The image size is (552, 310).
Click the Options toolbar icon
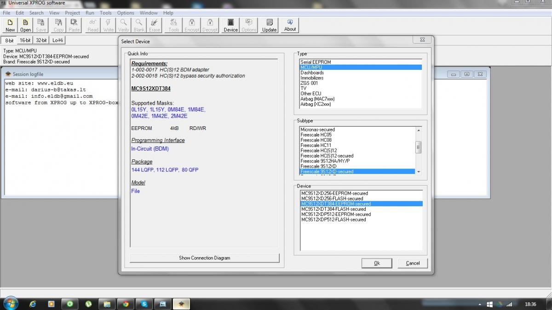[x=249, y=25]
